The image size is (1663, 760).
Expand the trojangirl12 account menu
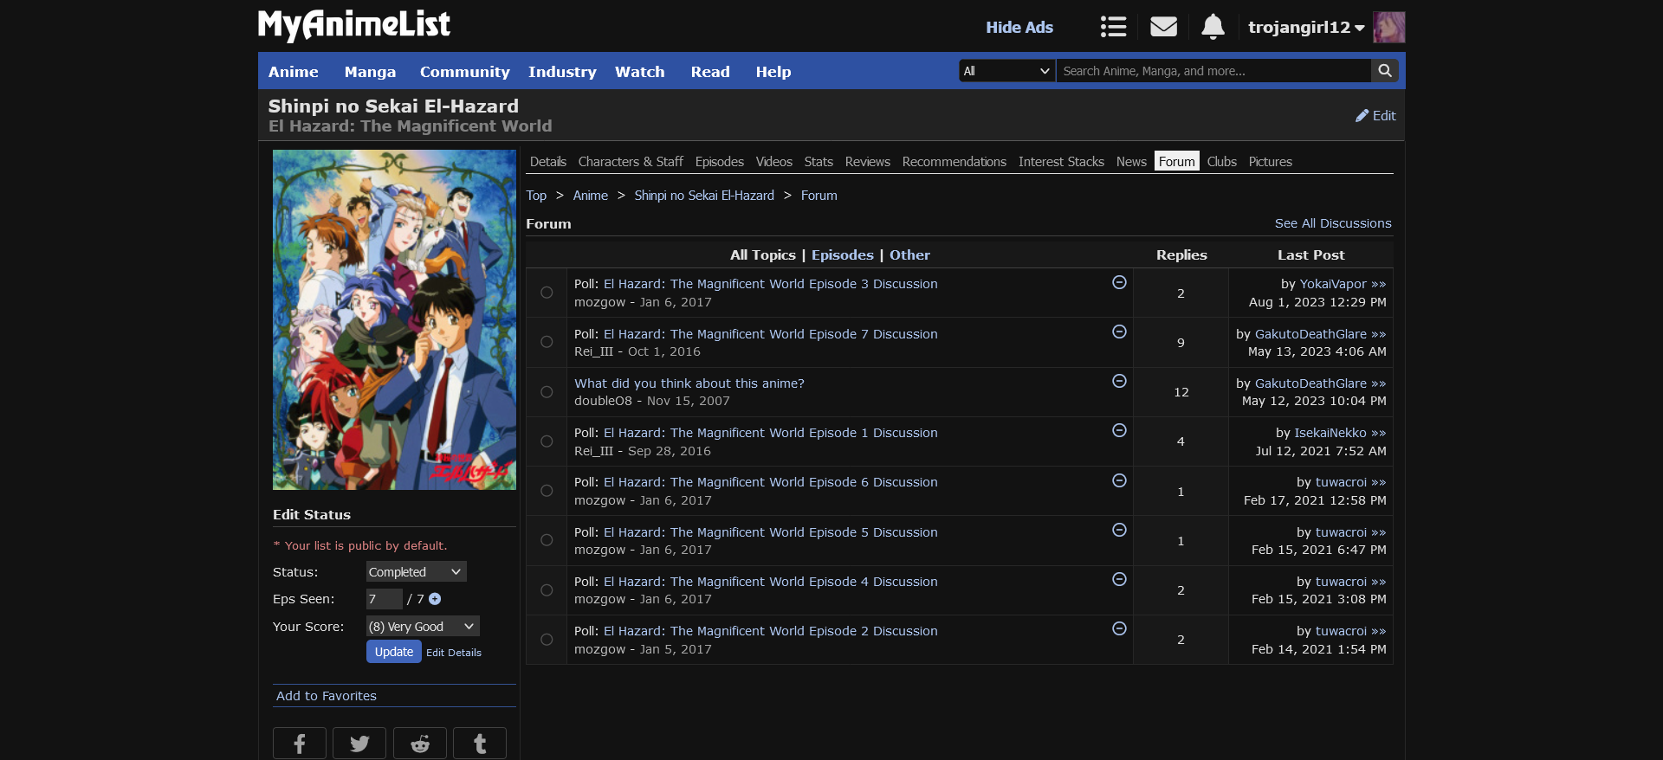(1306, 27)
